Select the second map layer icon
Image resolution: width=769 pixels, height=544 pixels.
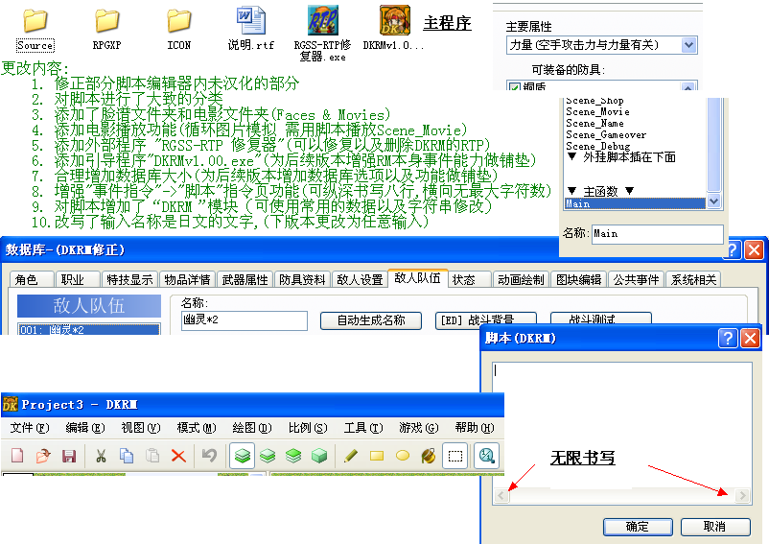[268, 456]
